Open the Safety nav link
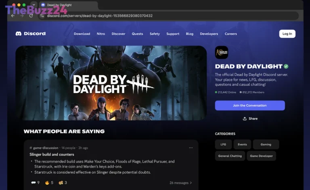 tap(155, 34)
